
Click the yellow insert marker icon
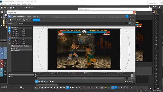pos(106,88)
